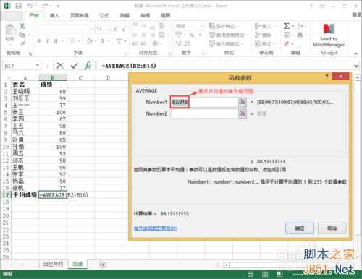Switch to the Review ribbon tab
Screen dimensions: 362x279
145,16
